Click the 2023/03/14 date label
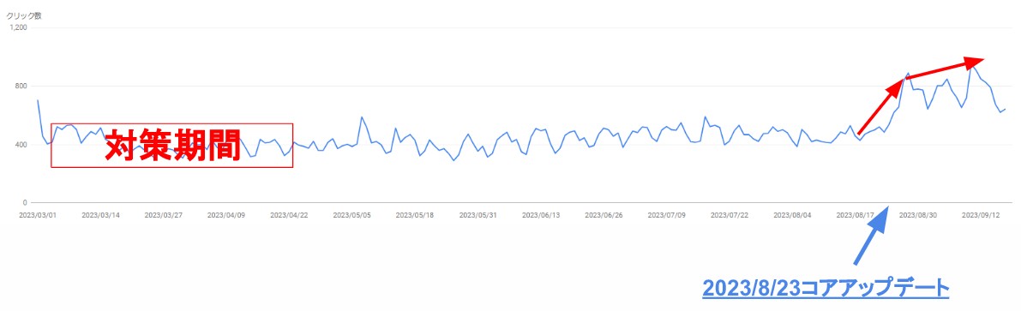 (100, 215)
